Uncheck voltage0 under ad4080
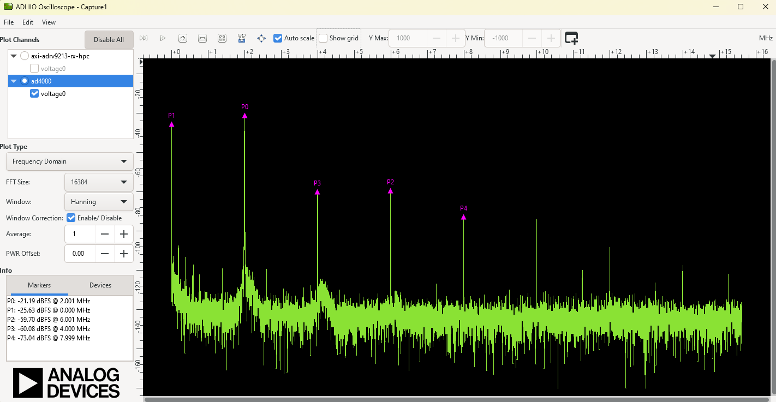Image resolution: width=776 pixels, height=402 pixels. (x=34, y=93)
